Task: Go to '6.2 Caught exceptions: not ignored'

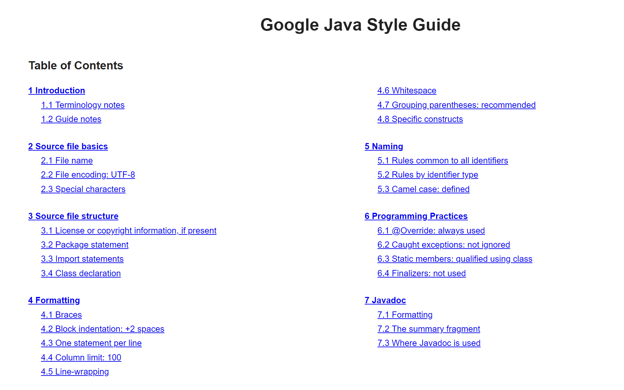Action: [x=444, y=245]
